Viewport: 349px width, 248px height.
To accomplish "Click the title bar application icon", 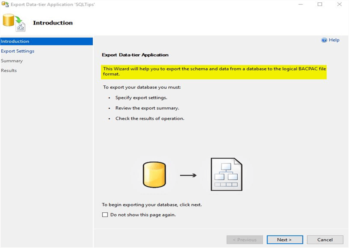I will 5,4.
